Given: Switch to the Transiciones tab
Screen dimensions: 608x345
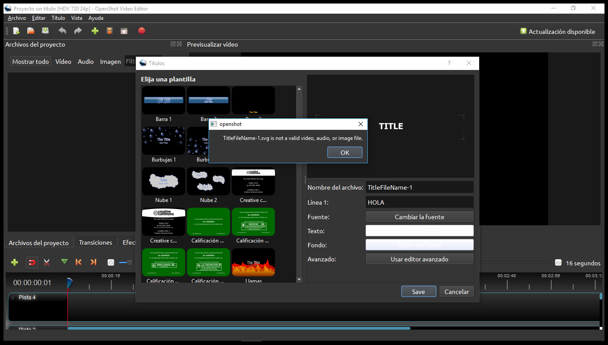Looking at the screenshot, I should tap(95, 242).
